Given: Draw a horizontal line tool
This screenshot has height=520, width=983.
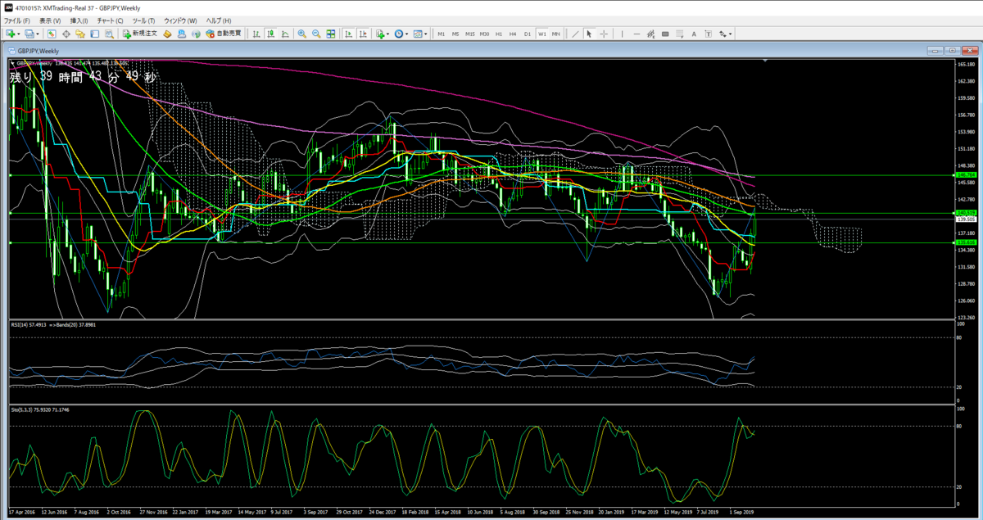Looking at the screenshot, I should [636, 34].
